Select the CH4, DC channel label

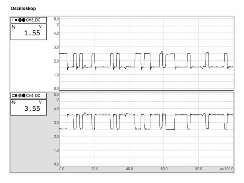point(33,95)
